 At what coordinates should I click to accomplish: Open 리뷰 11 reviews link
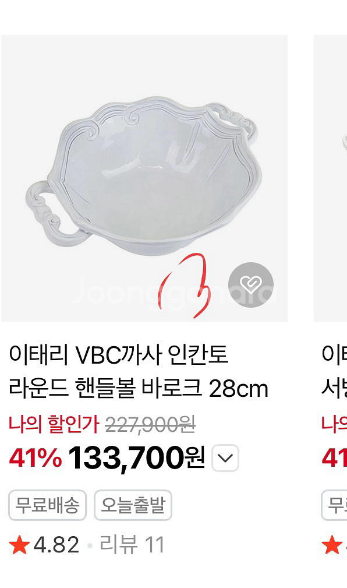132,545
